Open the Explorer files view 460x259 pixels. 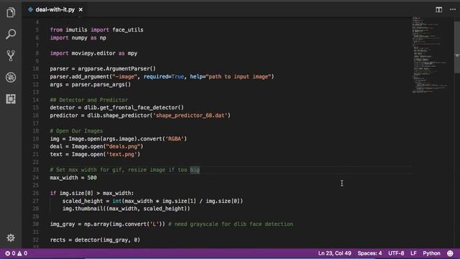pos(11,13)
